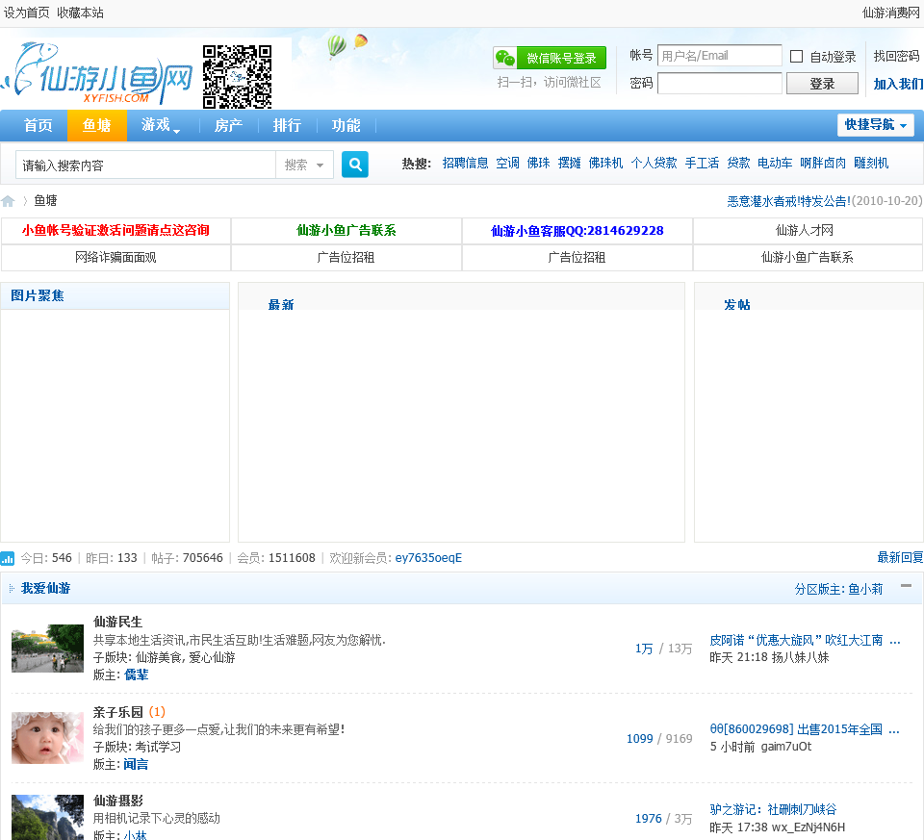Open the 恶意灌水者戒!特发公告! announcement

coord(789,201)
